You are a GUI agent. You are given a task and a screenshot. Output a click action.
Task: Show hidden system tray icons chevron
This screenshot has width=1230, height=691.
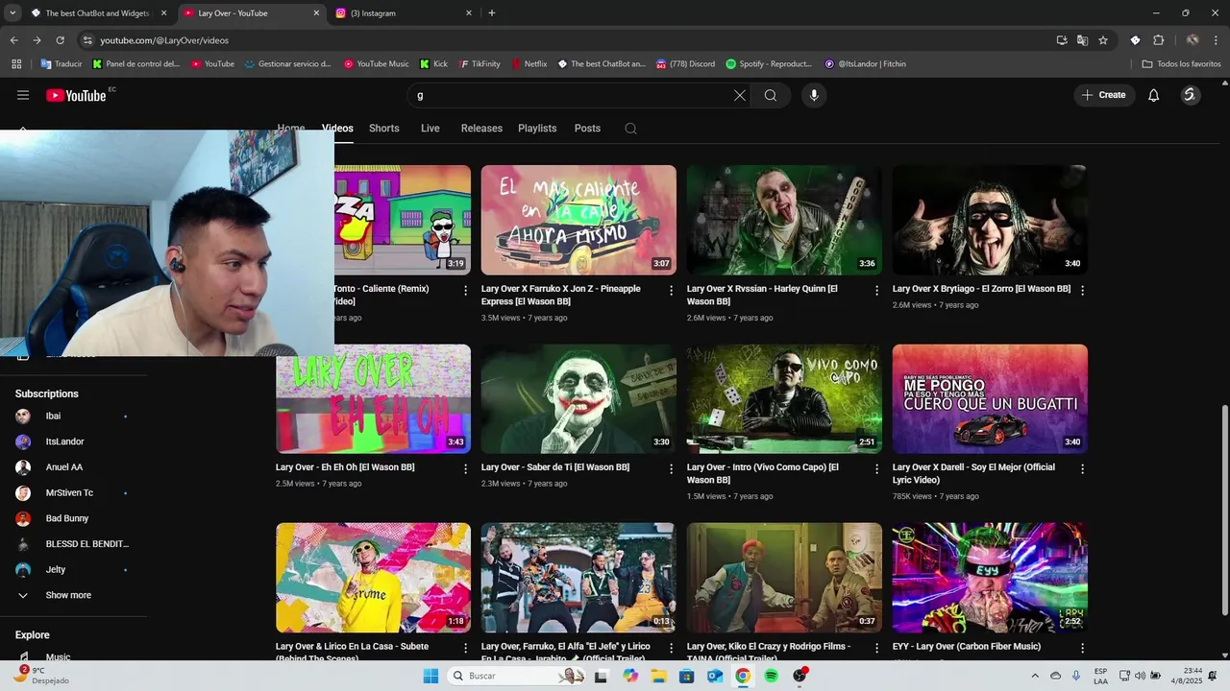pyautogui.click(x=1035, y=676)
